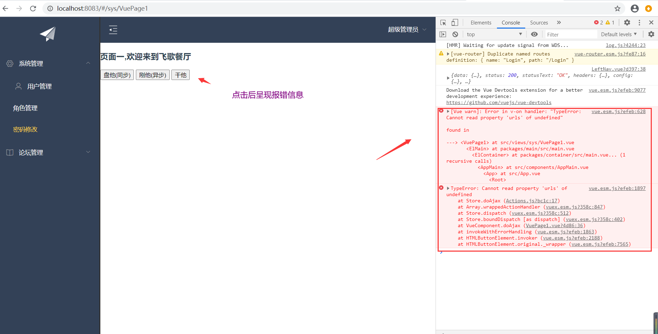658x334 pixels.
Task: Click the gear icon beside 系统管理
Action: (10, 63)
